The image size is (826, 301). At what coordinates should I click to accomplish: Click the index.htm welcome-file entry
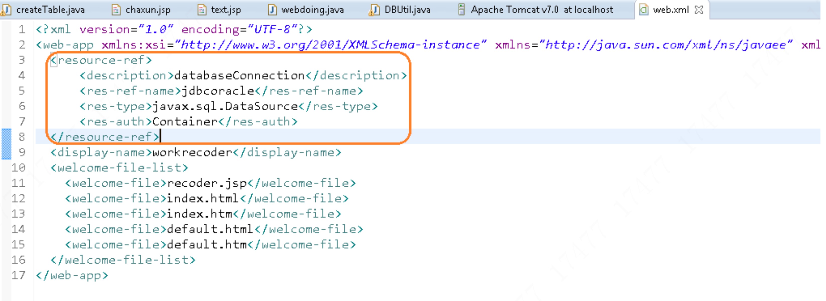tap(199, 214)
